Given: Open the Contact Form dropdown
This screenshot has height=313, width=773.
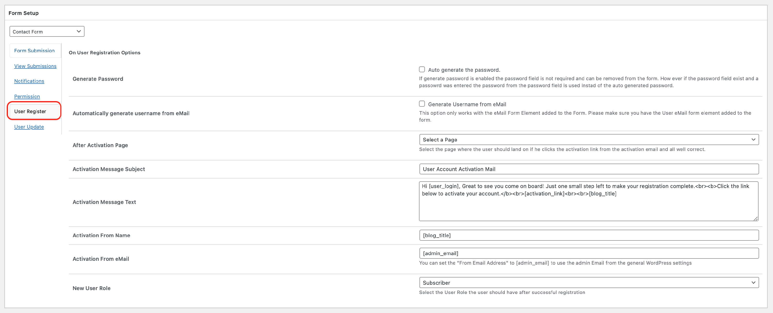Looking at the screenshot, I should pos(47,31).
